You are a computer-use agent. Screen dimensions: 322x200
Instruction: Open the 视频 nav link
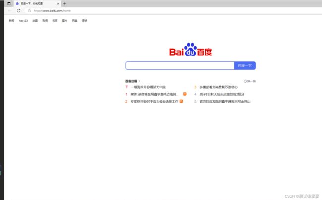(55, 20)
